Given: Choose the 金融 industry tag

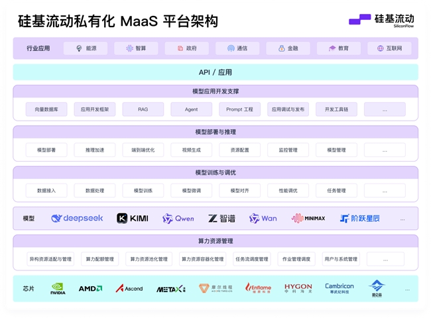Looking at the screenshot, I should point(288,48).
